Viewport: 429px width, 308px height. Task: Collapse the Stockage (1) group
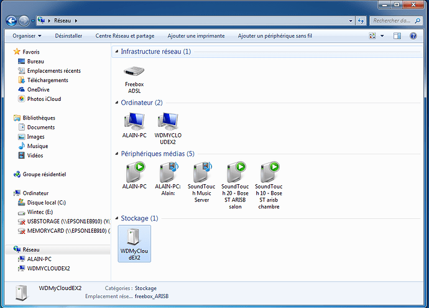coord(117,218)
